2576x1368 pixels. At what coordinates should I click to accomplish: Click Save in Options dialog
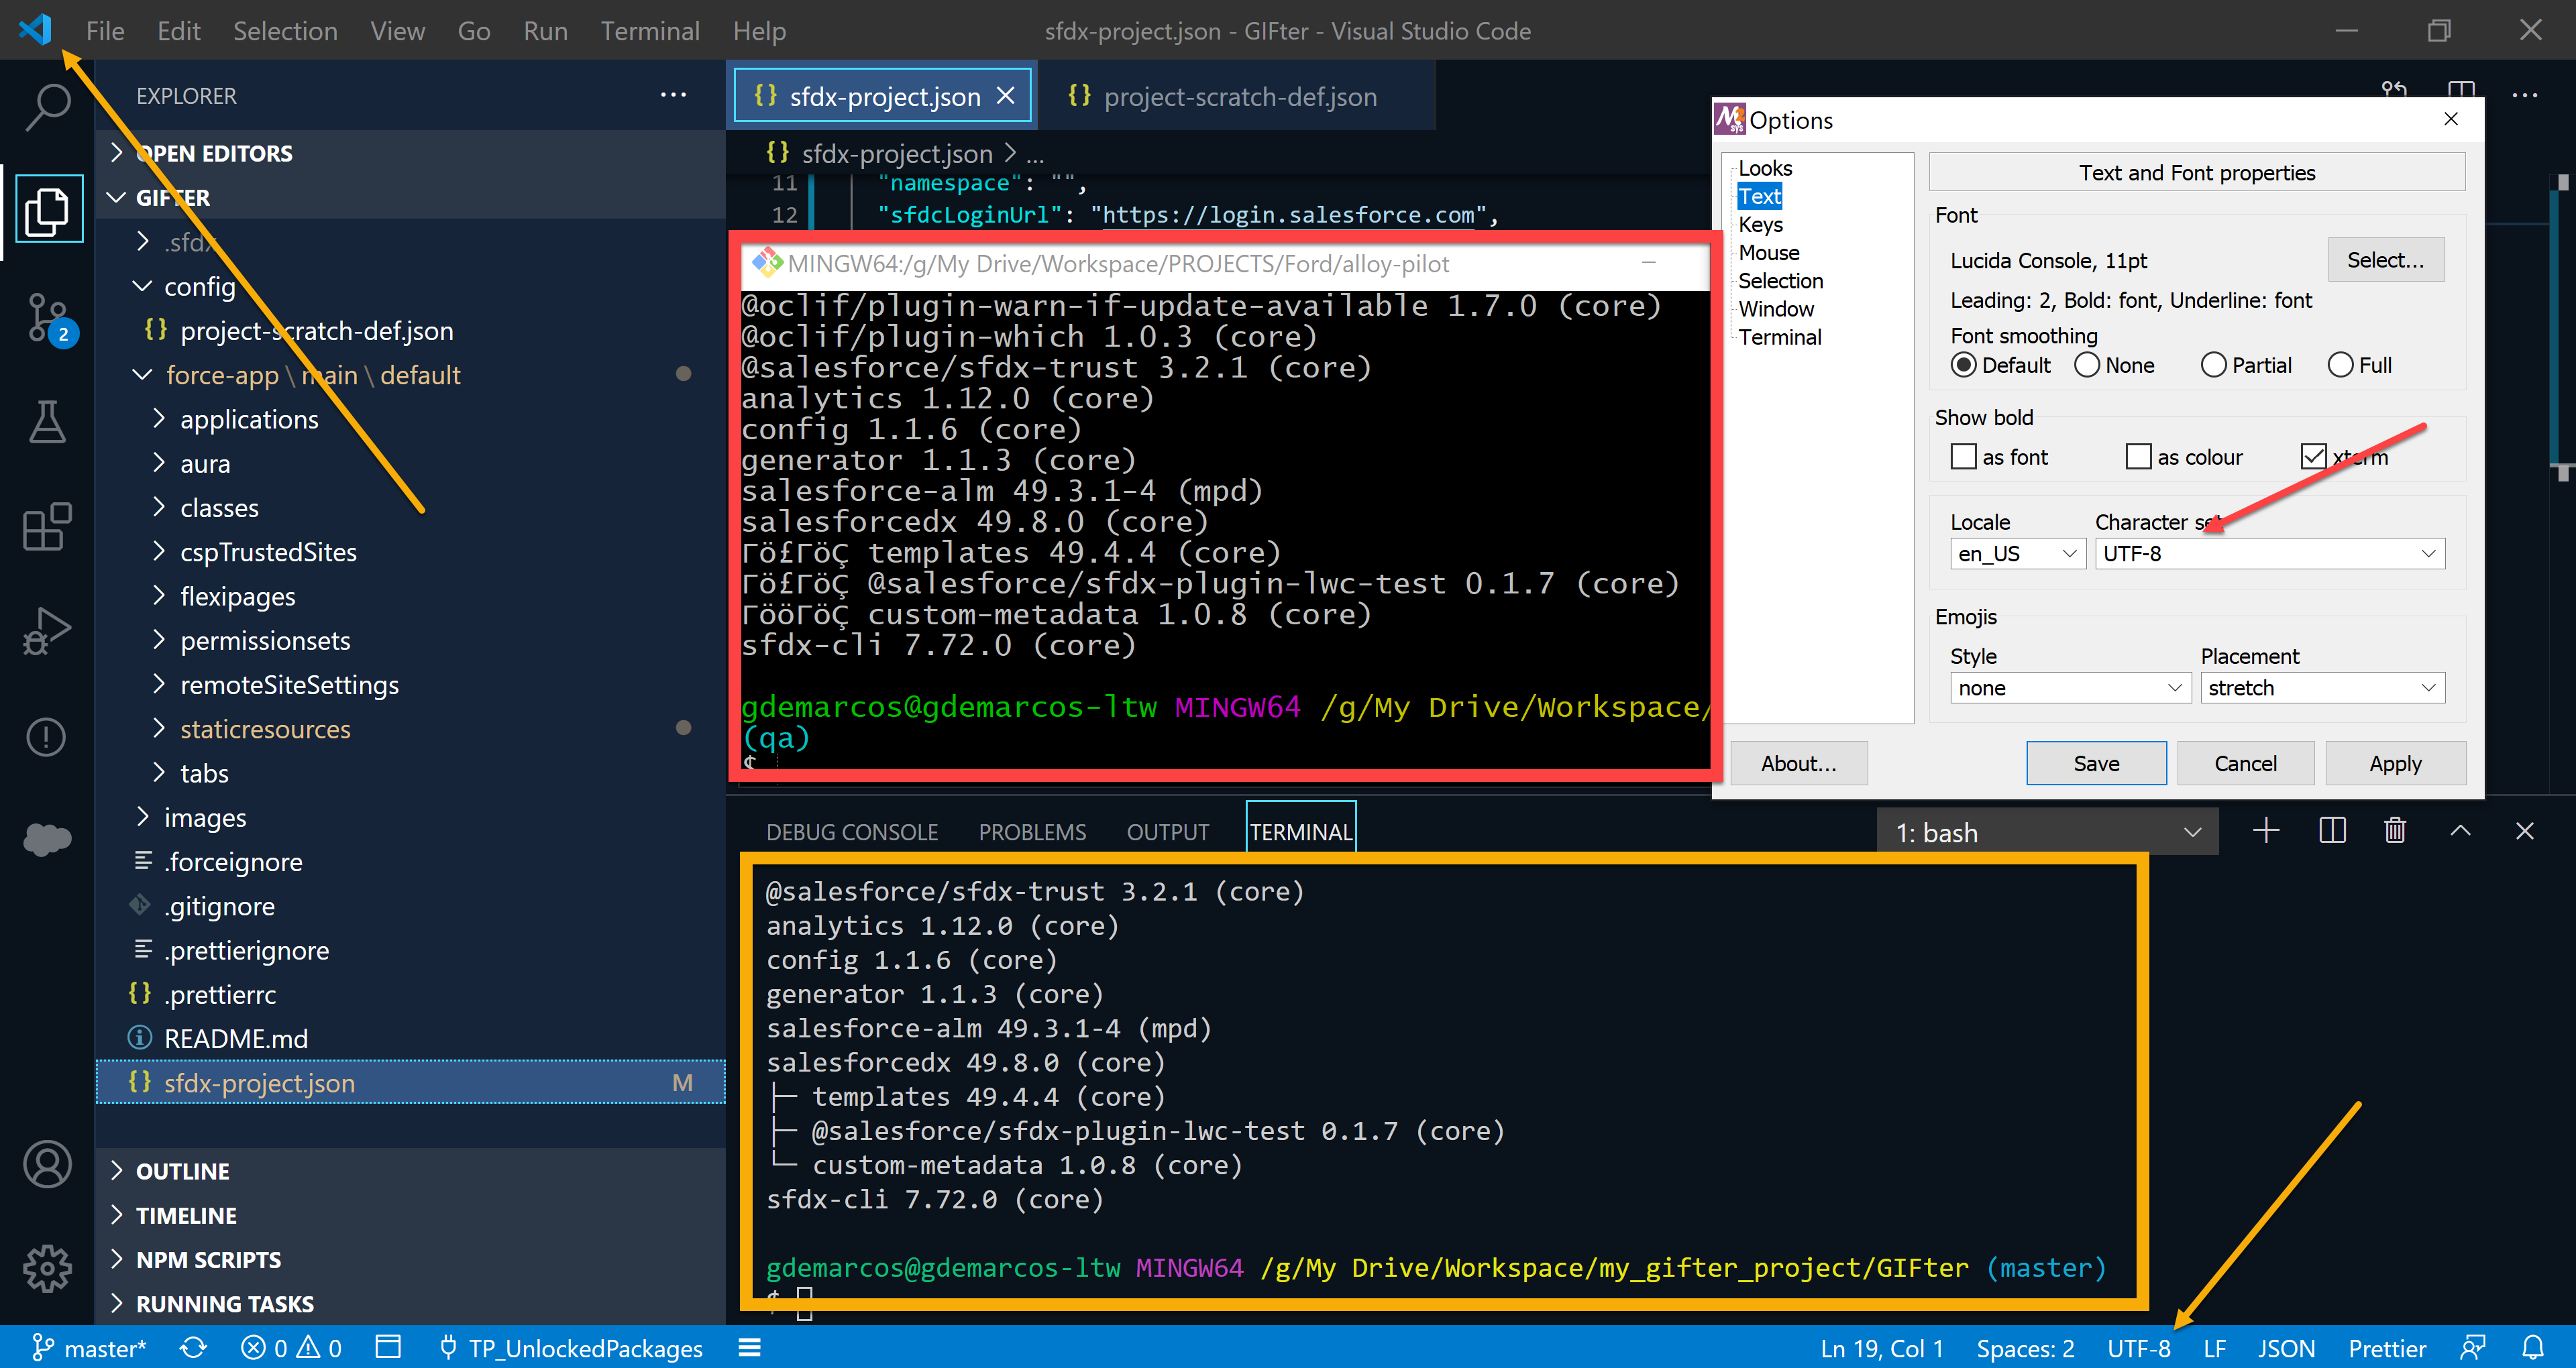(x=2096, y=764)
